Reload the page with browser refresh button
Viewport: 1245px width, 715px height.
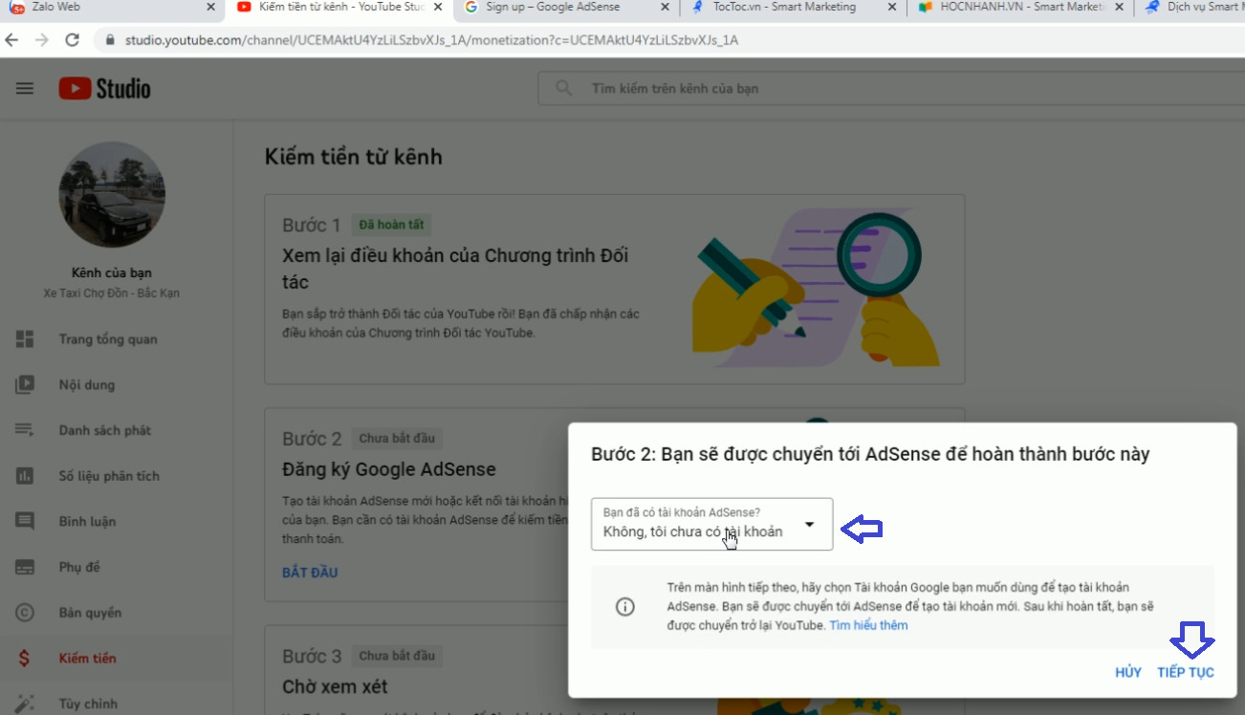pos(72,41)
